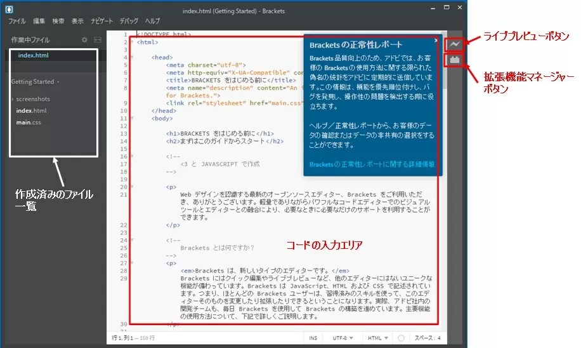Open health report details link
581x348 pixels.
372,164
